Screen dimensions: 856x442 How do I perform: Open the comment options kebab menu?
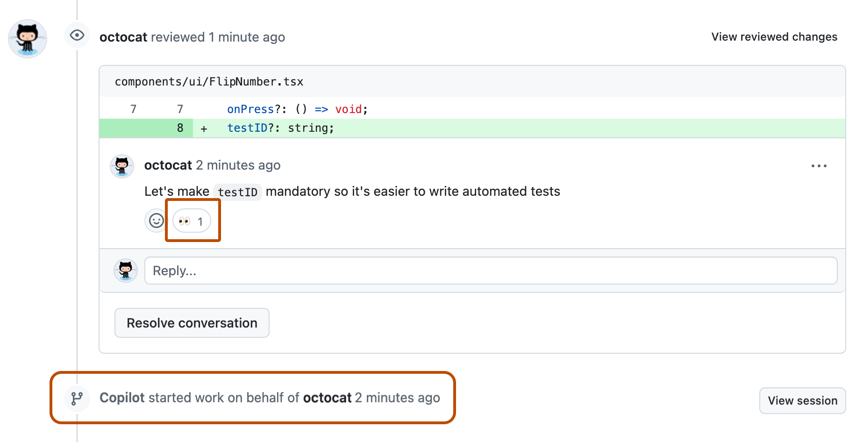click(x=820, y=165)
